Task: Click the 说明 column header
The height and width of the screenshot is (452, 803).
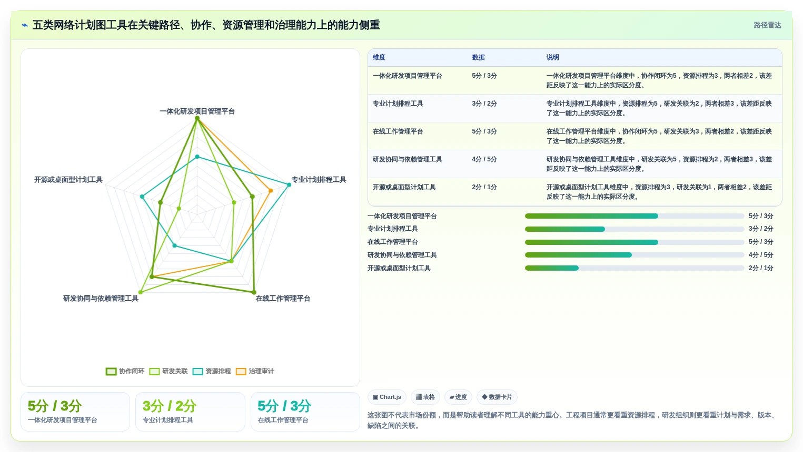Action: point(553,58)
